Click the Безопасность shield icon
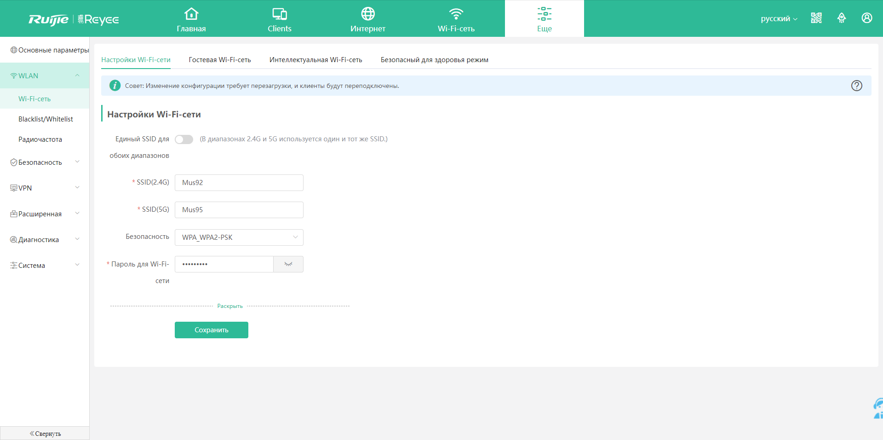Image resolution: width=883 pixels, height=440 pixels. tap(14, 162)
